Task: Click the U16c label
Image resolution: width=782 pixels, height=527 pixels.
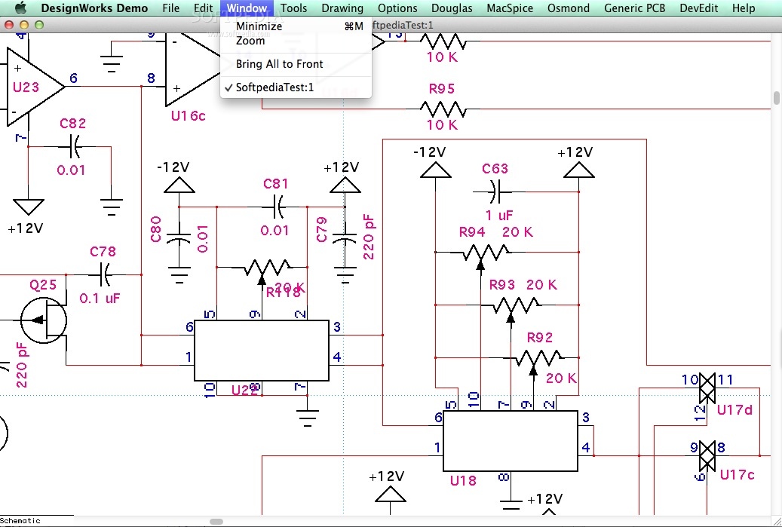Action: [x=188, y=115]
